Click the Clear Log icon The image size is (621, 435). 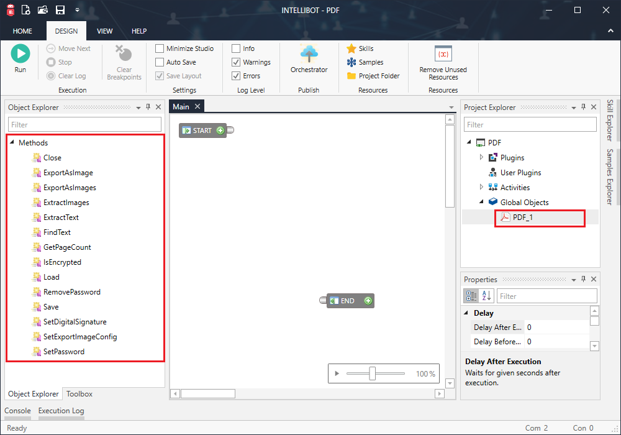51,76
